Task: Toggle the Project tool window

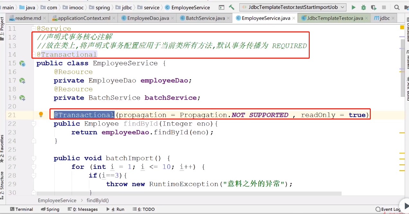Action: (2, 29)
